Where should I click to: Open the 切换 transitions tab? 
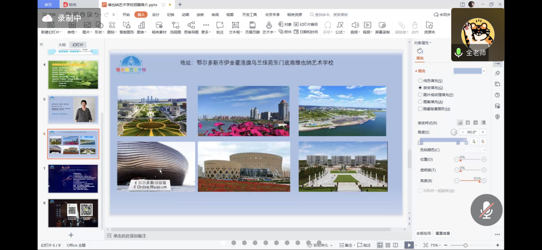171,15
